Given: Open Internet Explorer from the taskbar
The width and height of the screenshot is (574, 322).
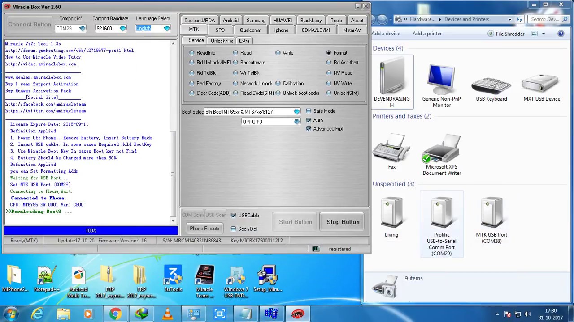Looking at the screenshot, I should tap(37, 314).
